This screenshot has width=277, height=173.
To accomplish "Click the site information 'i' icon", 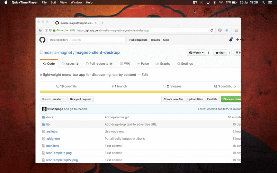I will point(46,30).
